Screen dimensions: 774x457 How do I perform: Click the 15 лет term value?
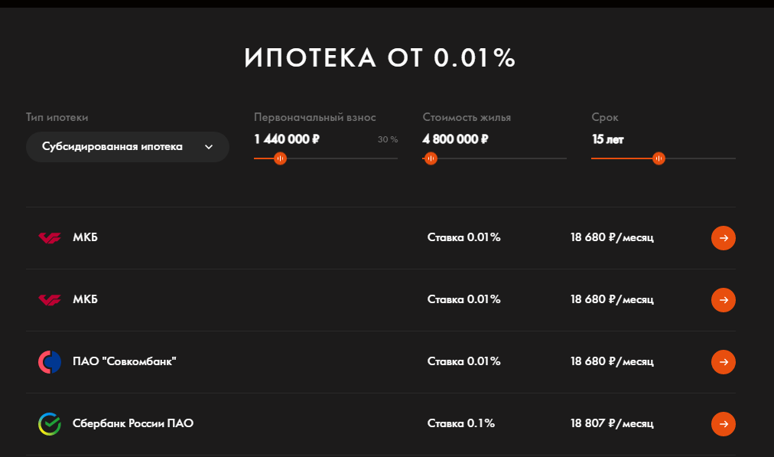coord(607,139)
